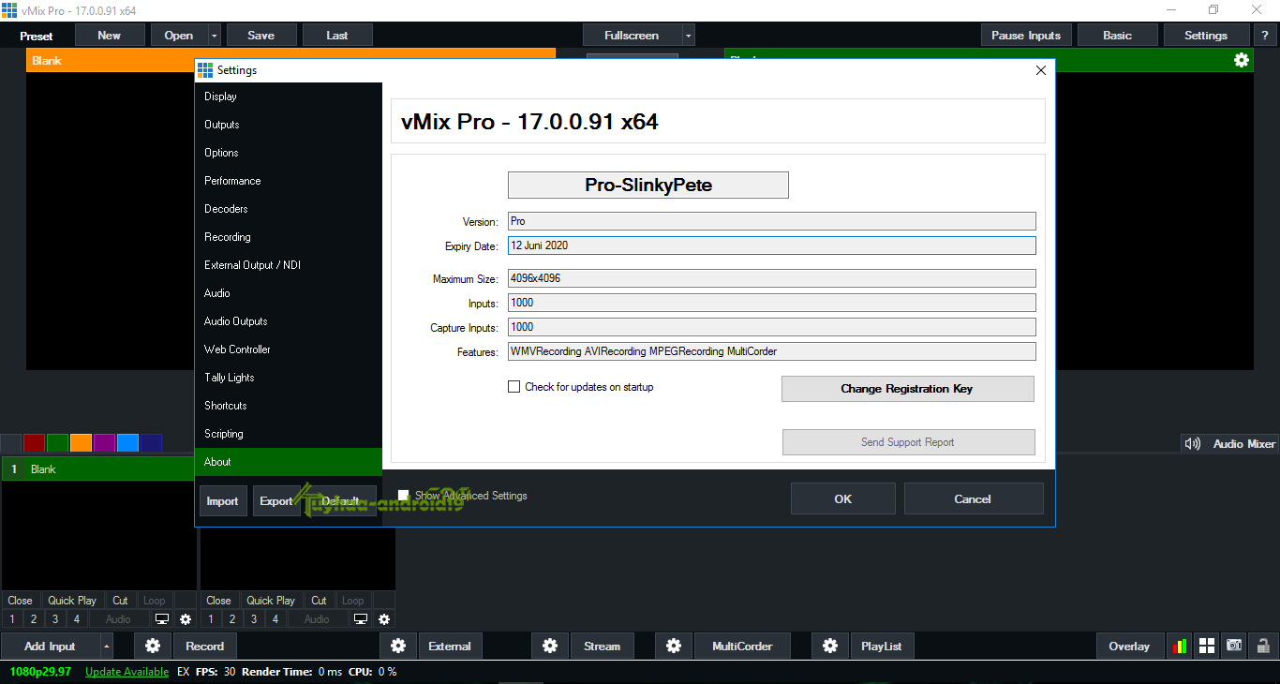Click the Features field in About

pyautogui.click(x=772, y=351)
